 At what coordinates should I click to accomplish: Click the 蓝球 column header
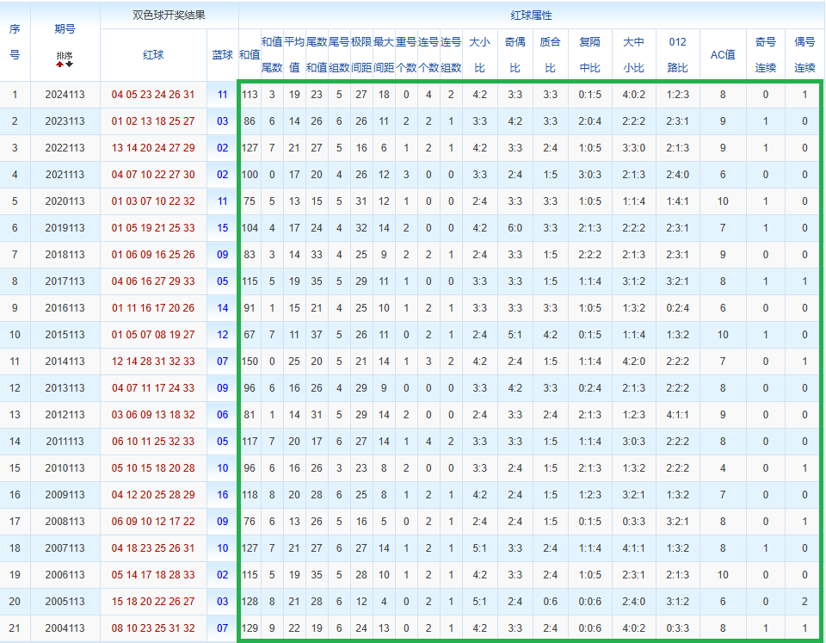click(222, 55)
